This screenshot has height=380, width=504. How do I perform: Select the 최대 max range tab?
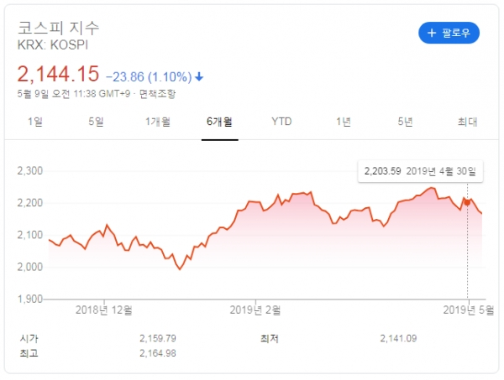click(467, 122)
